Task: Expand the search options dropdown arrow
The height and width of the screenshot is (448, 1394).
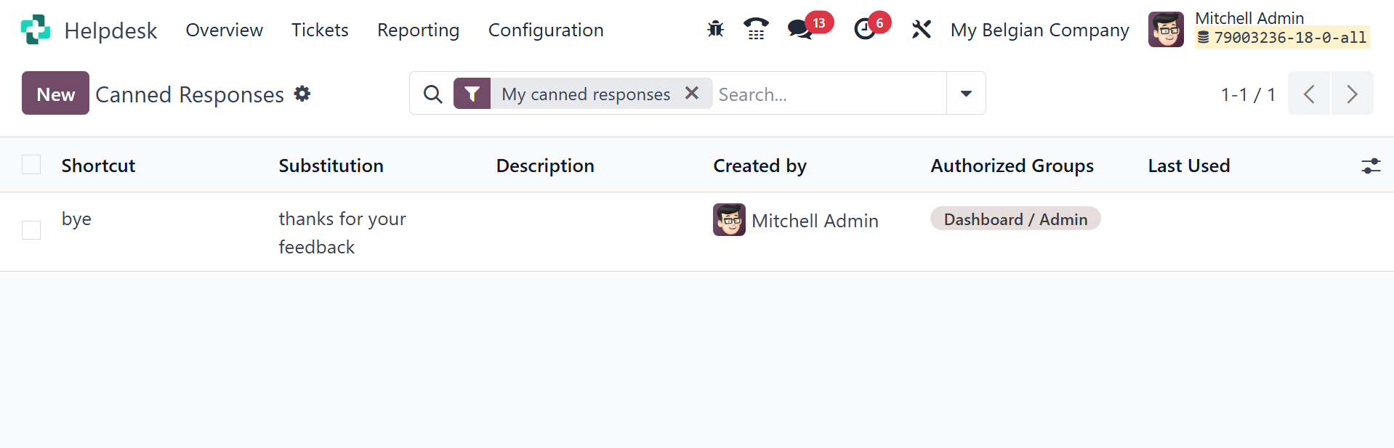Action: pyautogui.click(x=966, y=93)
